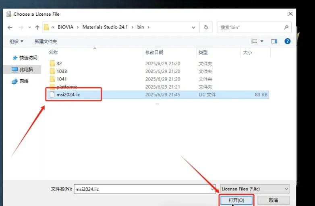315x206 pixels.
Task: Open help with the question mark icon
Action: coord(288,41)
